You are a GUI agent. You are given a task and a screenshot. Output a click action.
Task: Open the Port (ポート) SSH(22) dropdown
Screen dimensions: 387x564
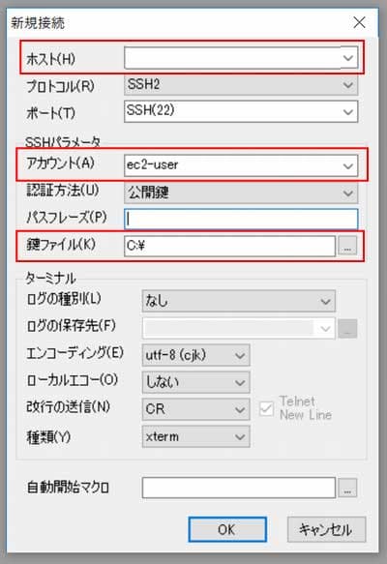point(241,111)
